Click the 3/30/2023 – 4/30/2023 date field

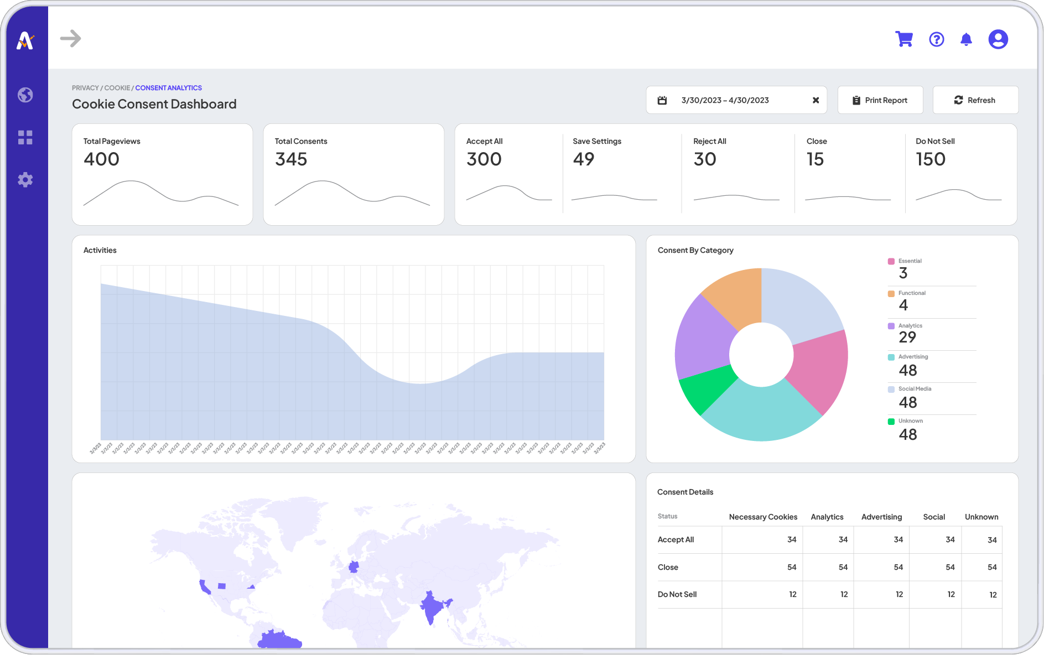[736, 100]
